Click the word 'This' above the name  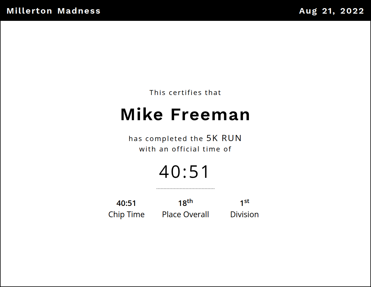[157, 93]
